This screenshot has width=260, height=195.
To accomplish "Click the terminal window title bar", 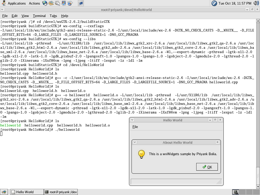I will pos(126,10).
